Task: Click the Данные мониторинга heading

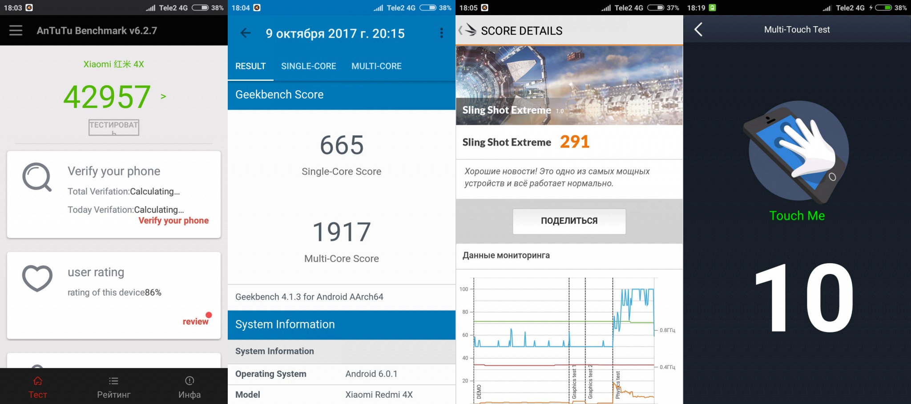Action: pos(506,255)
